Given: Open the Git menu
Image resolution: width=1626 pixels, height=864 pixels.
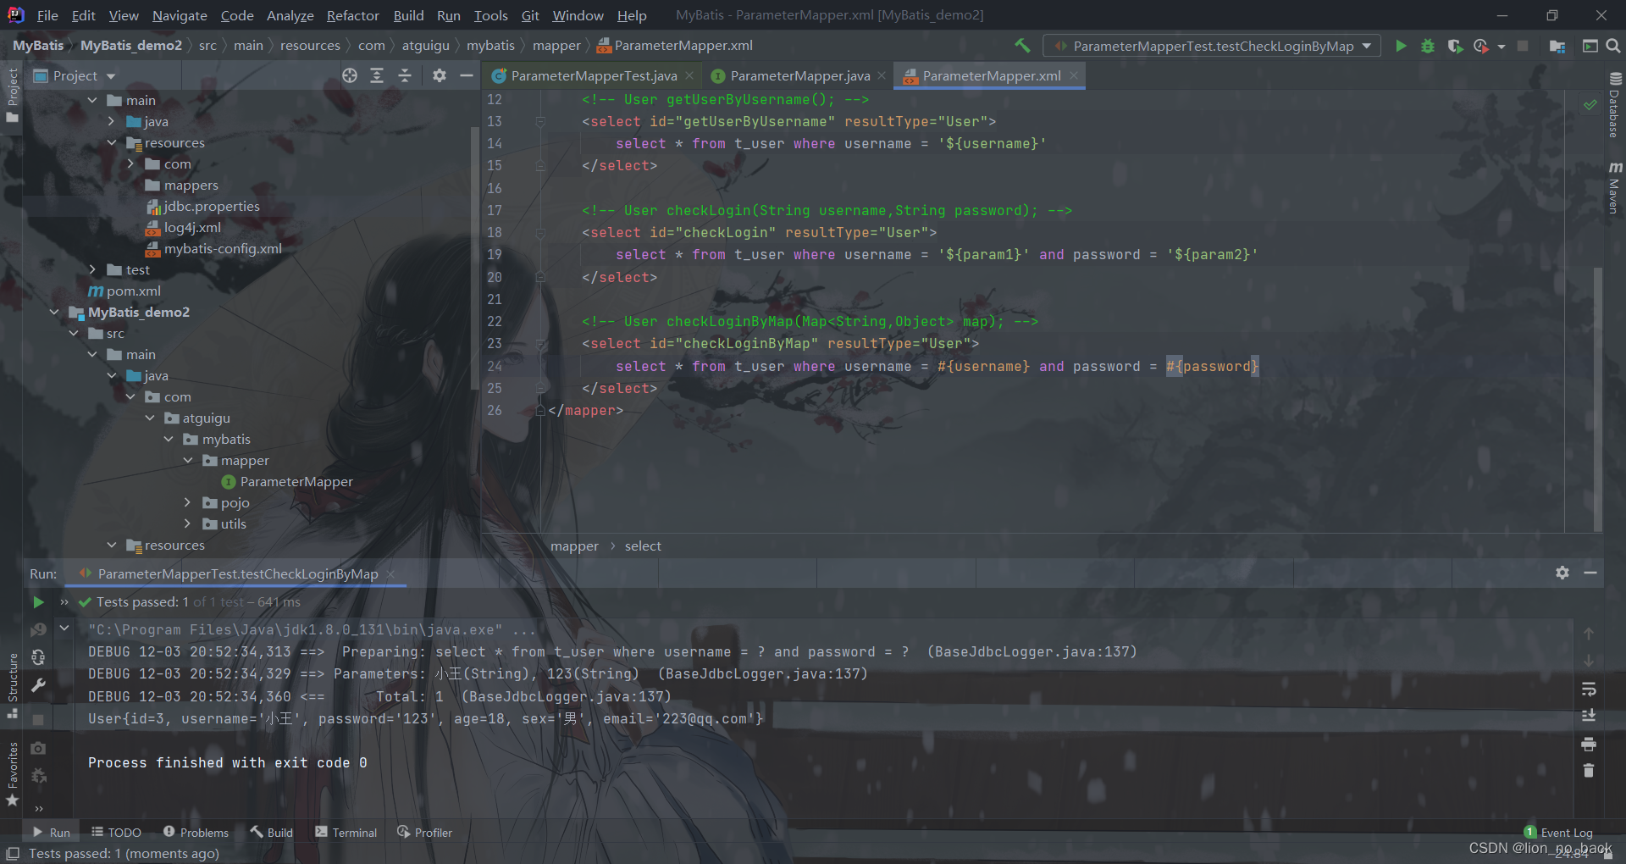Looking at the screenshot, I should 530,15.
